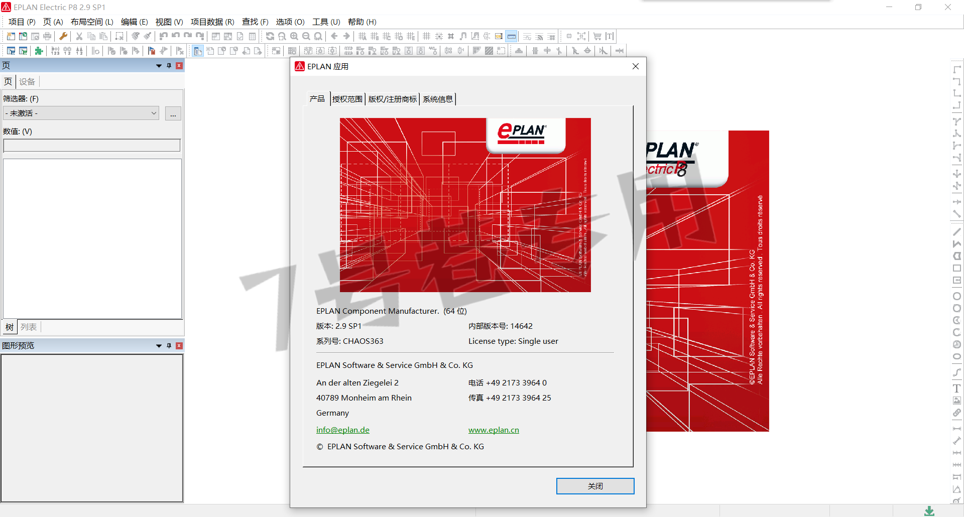Close the 页 navigator panel

coord(179,66)
